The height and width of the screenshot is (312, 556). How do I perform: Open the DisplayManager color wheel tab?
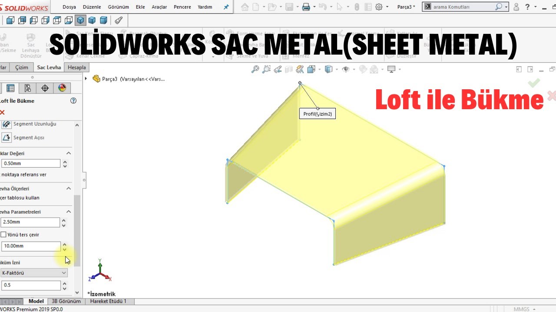[62, 88]
